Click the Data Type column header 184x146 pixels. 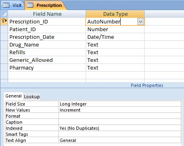115,14
